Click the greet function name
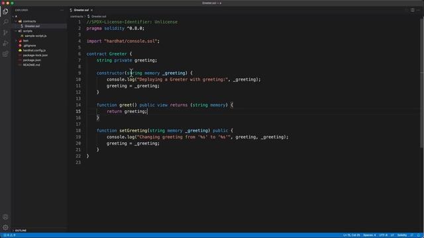The height and width of the screenshot is (238, 424). pyautogui.click(x=125, y=105)
